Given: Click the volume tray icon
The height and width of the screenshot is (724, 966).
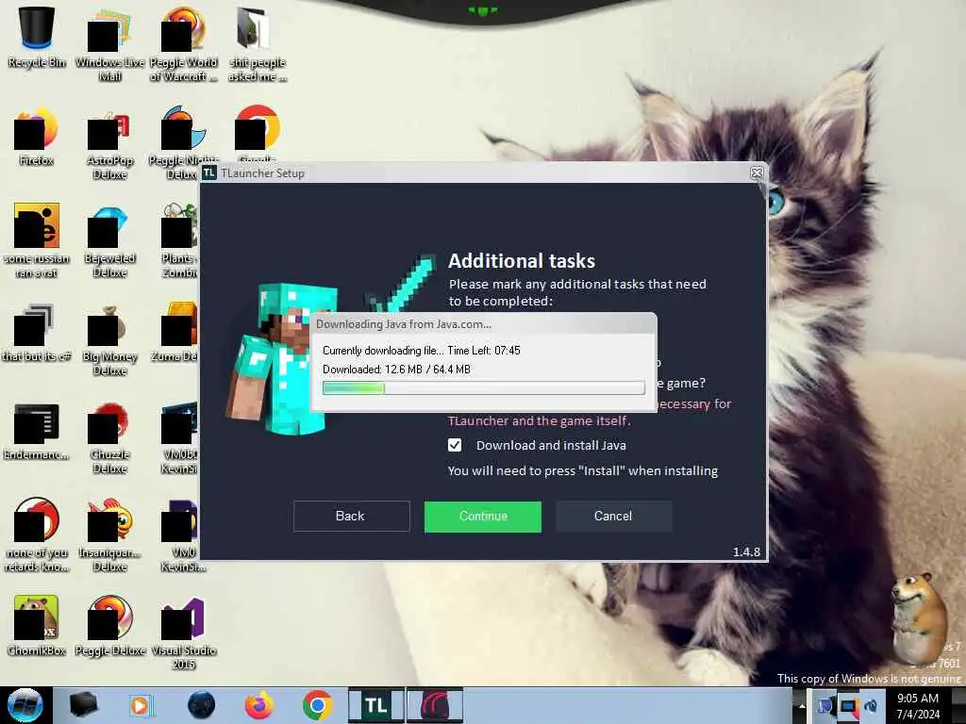Looking at the screenshot, I should [x=871, y=706].
